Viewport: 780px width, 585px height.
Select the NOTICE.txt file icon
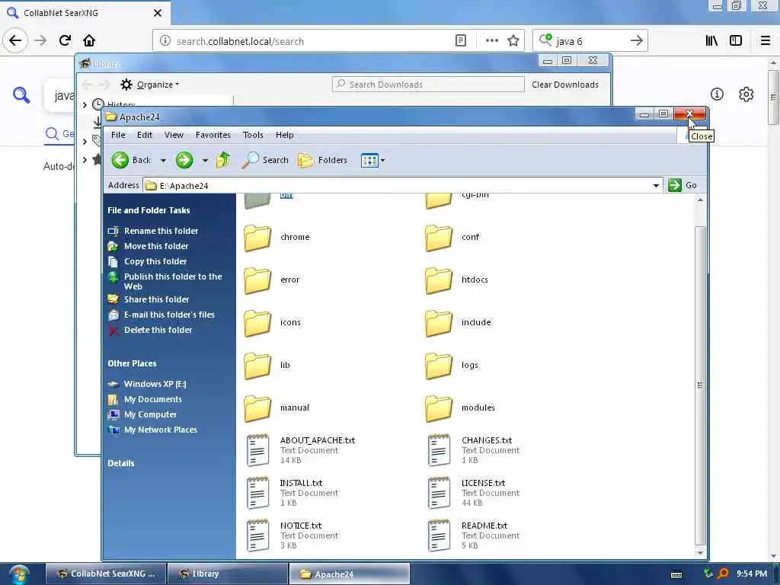(257, 535)
